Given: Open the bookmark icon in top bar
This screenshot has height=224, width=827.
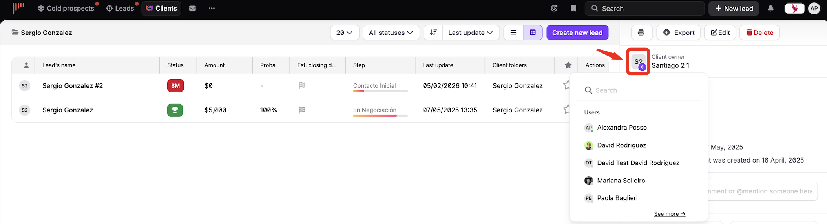Looking at the screenshot, I should (x=573, y=8).
